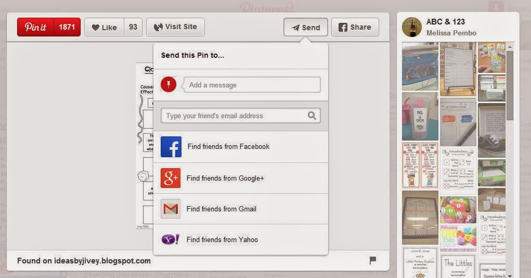Click the Facebook icon on Share

pyautogui.click(x=343, y=27)
